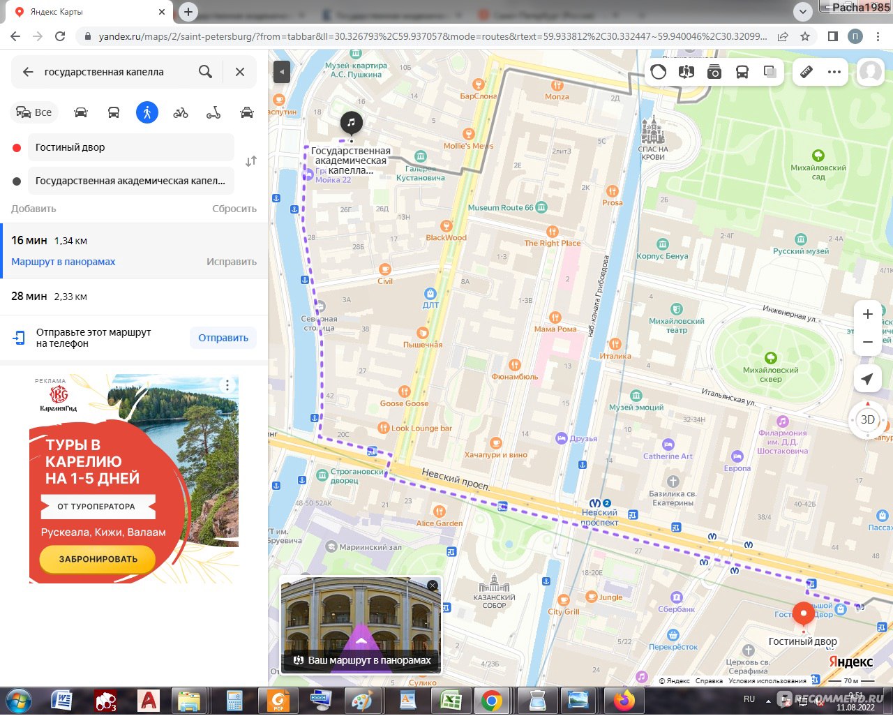Viewport: 893px width, 716px height.
Task: Select the ruler distance measuring tool
Action: tap(806, 72)
